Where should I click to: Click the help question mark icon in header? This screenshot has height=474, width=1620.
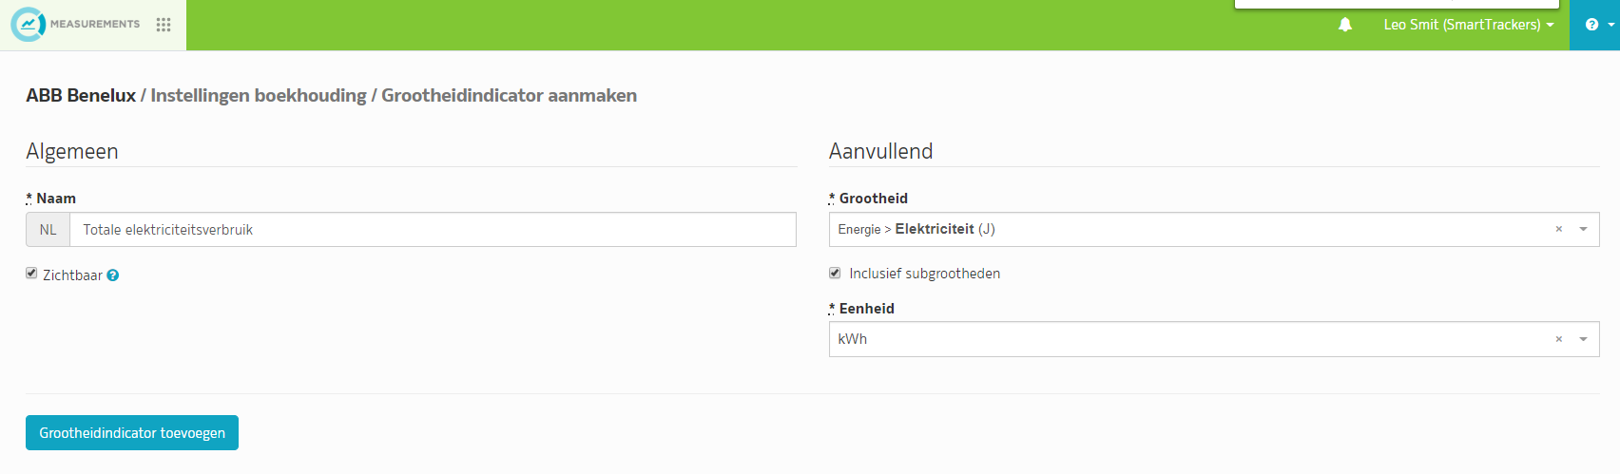coord(1591,25)
